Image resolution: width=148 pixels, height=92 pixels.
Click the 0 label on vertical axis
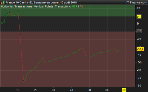click(138, 24)
